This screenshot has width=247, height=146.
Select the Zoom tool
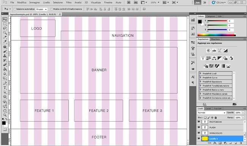[5, 115]
